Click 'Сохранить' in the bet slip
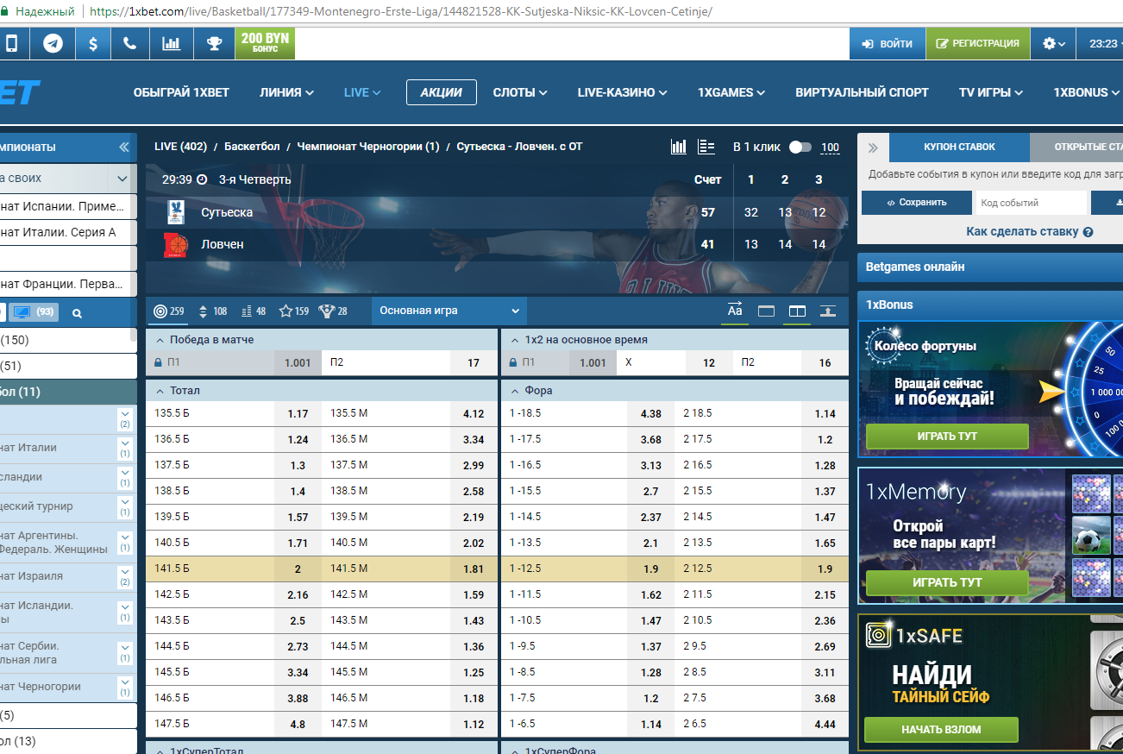The width and height of the screenshot is (1123, 754). pos(916,203)
